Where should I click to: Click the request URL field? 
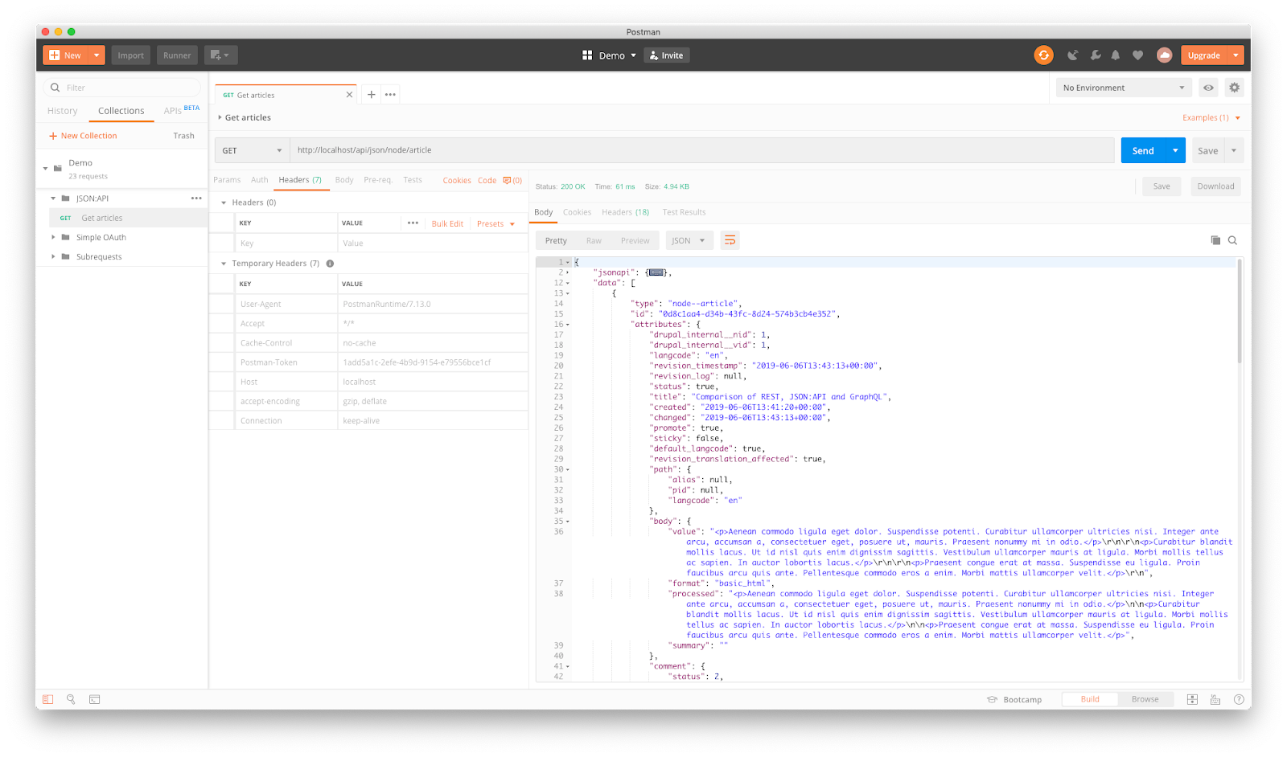click(701, 150)
